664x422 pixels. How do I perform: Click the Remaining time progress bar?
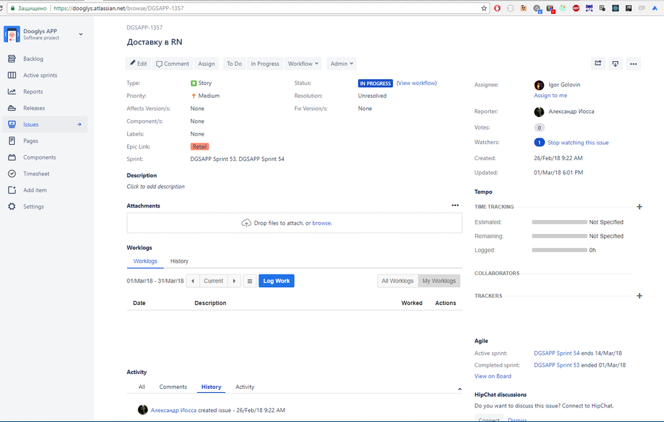[560, 236]
